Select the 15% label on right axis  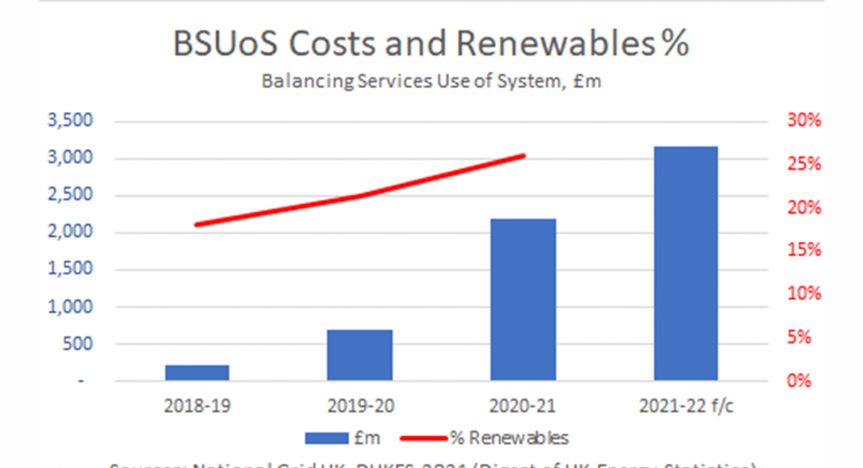tap(803, 251)
